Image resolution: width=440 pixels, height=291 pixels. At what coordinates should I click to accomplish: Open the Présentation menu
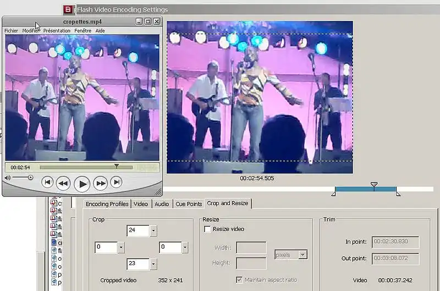click(x=57, y=31)
